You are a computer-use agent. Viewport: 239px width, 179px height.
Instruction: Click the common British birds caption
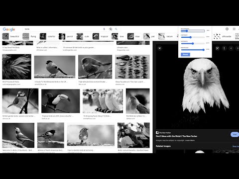pyautogui.click(x=79, y=47)
